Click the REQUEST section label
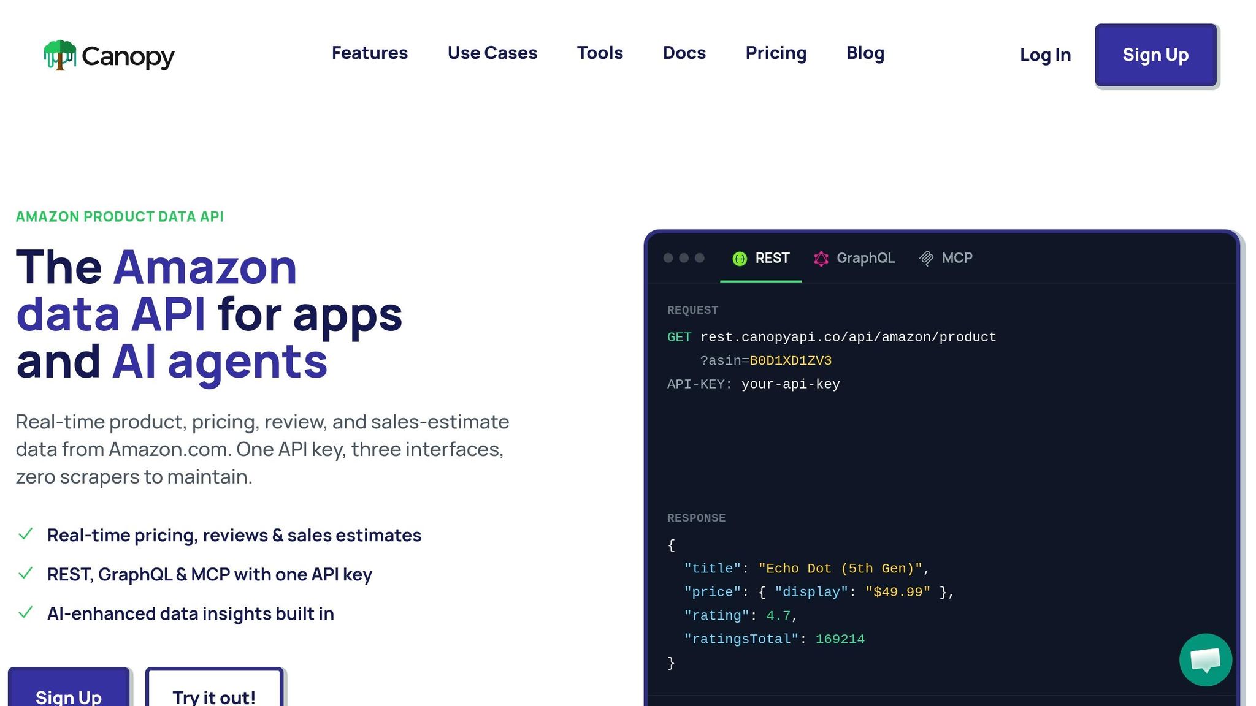Screen dimensions: 1256x706 [692, 310]
